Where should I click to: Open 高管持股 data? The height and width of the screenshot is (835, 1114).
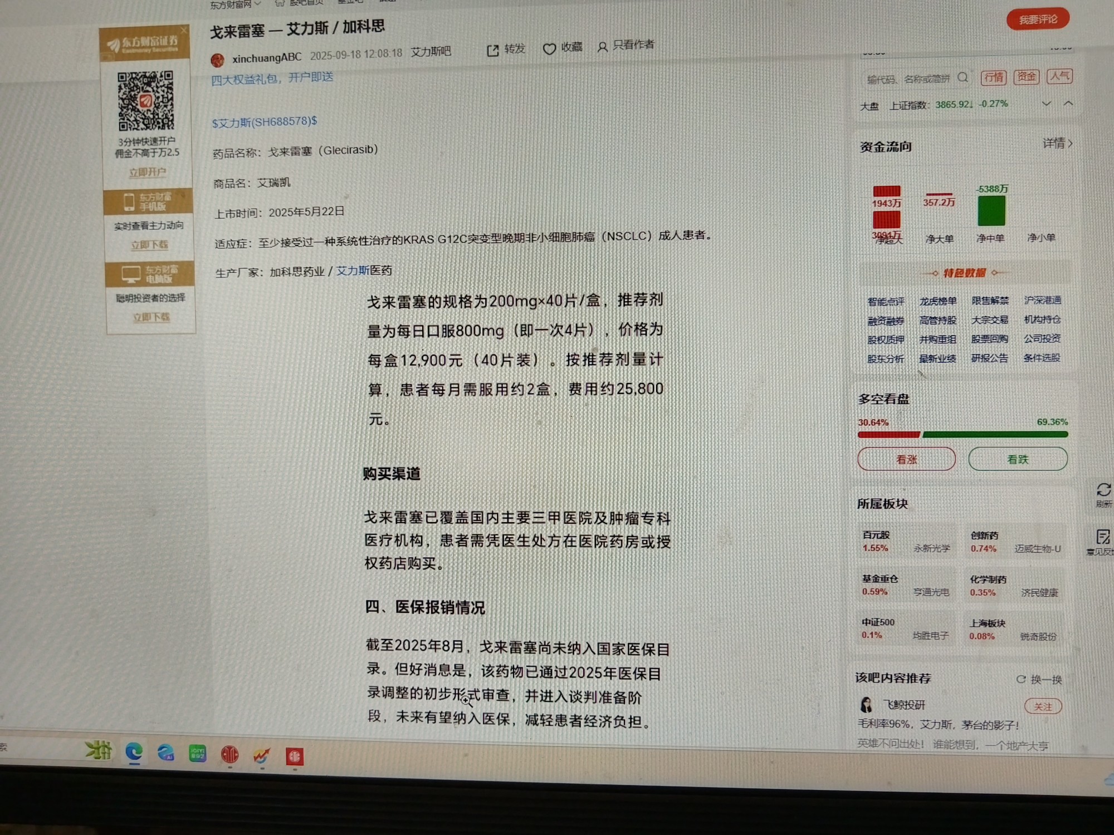[x=938, y=321]
